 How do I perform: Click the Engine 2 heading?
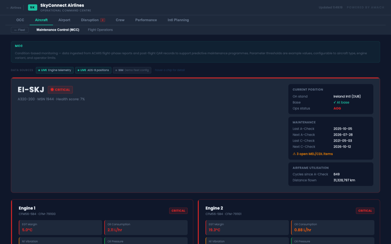click(x=214, y=208)
